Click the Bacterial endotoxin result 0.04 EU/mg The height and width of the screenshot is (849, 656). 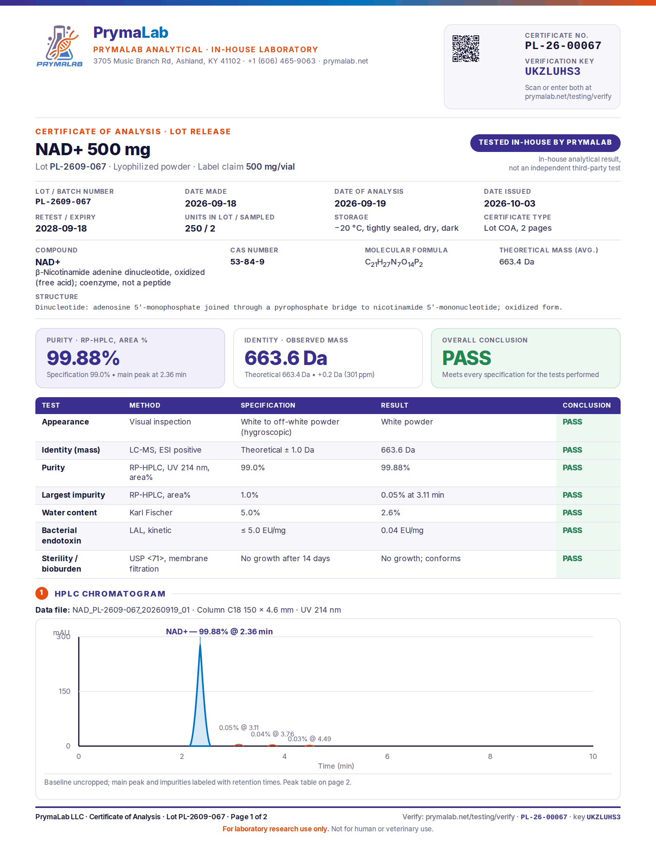tap(402, 530)
